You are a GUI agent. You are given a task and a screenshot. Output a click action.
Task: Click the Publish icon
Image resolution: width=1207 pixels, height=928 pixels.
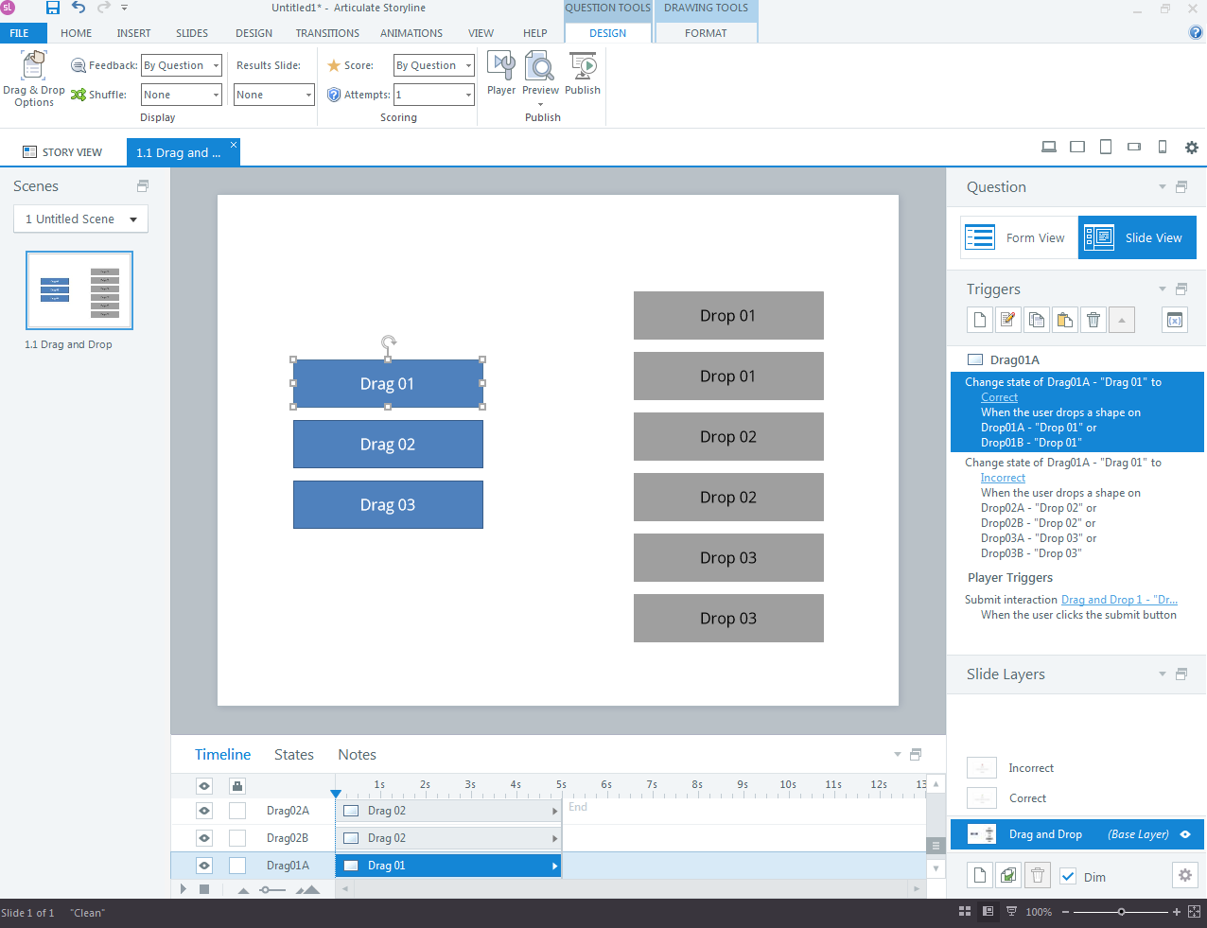(583, 74)
